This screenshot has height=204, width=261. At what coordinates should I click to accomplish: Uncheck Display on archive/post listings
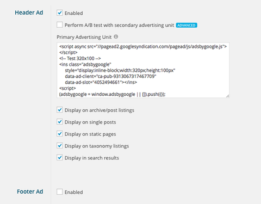tap(60, 110)
